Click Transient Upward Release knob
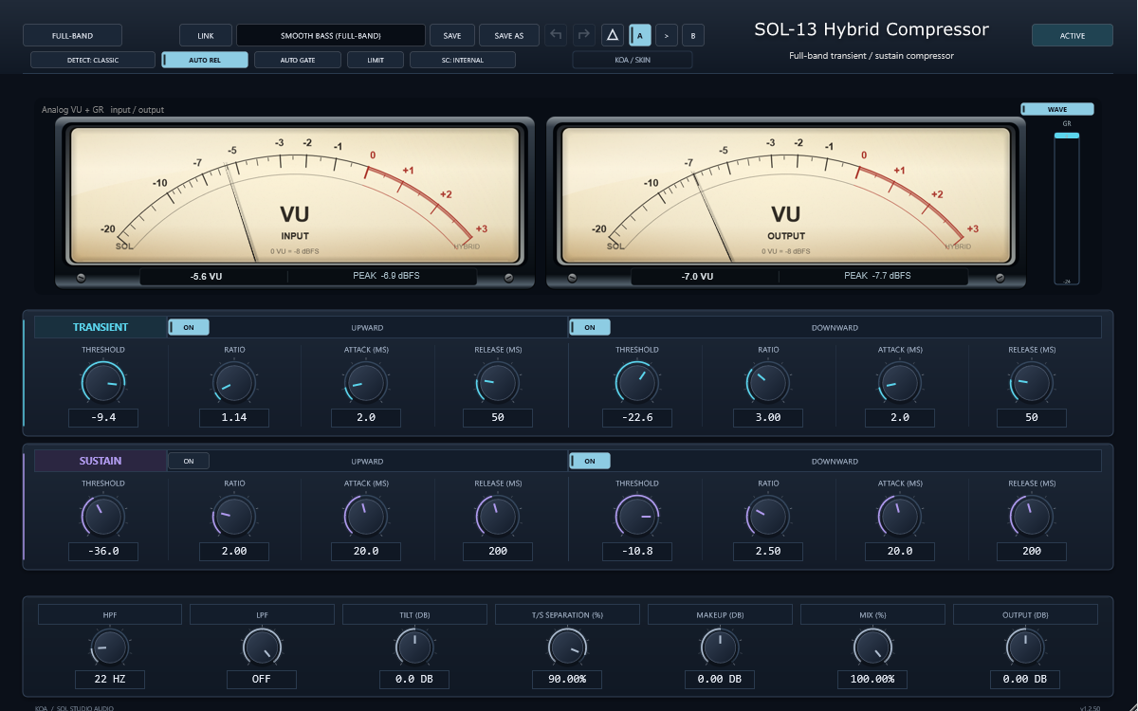 coord(498,383)
